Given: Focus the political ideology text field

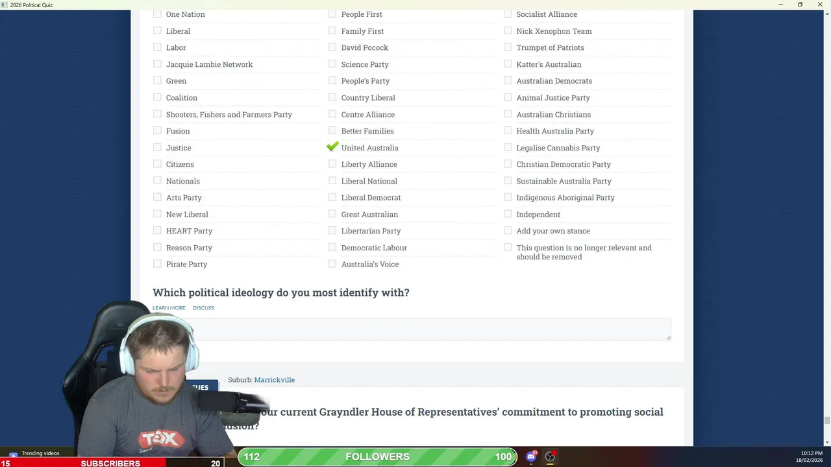Looking at the screenshot, I should [412, 329].
